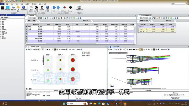The height and width of the screenshot is (106, 189).
Task: Open the APER operand dropdown in multi-configuration editor
Action: click(143, 27)
